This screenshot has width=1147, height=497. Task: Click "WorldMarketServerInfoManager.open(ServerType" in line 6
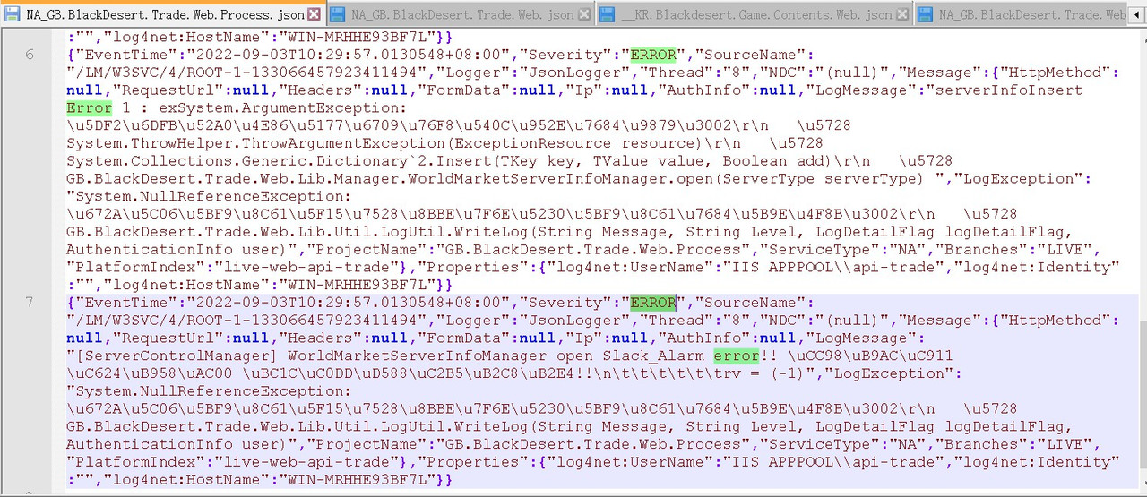pos(609,178)
